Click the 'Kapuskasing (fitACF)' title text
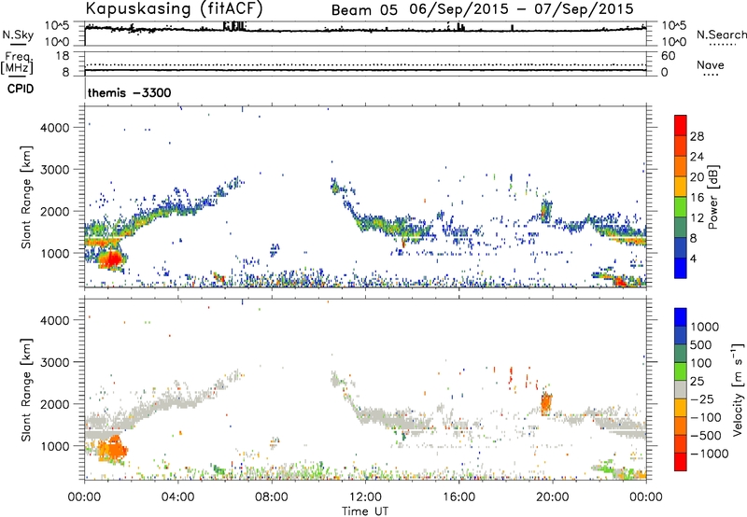 [x=174, y=8]
